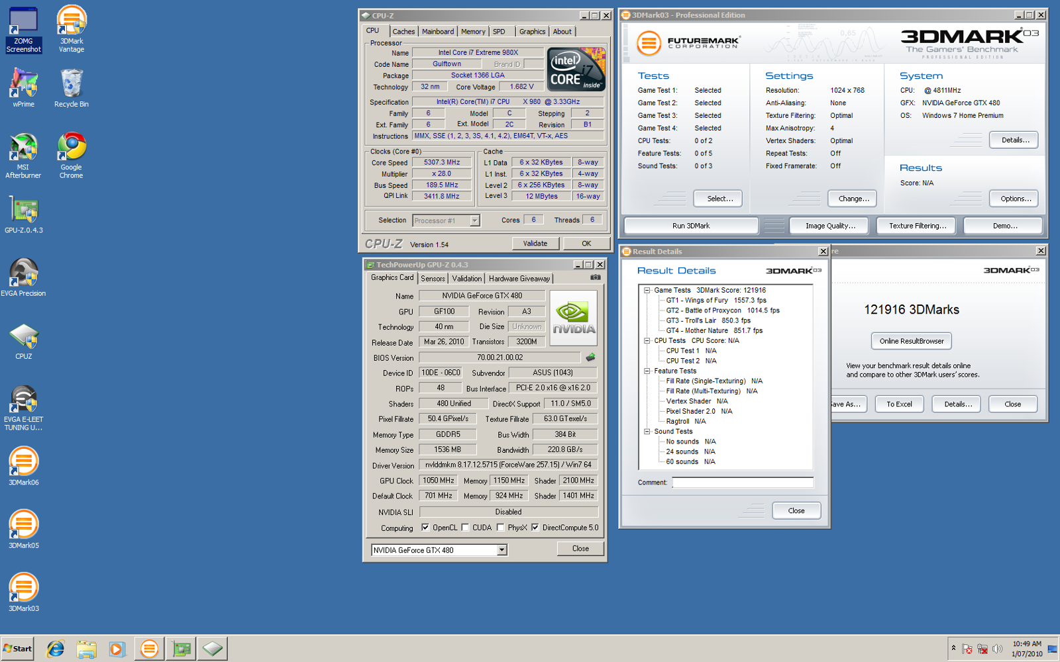
Task: Switch to the Mainboard tab in CPU-Z
Action: 438,31
